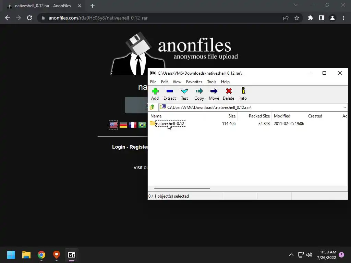The width and height of the screenshot is (351, 263).
Task: Choose the Move toolbar icon
Action: tap(214, 94)
